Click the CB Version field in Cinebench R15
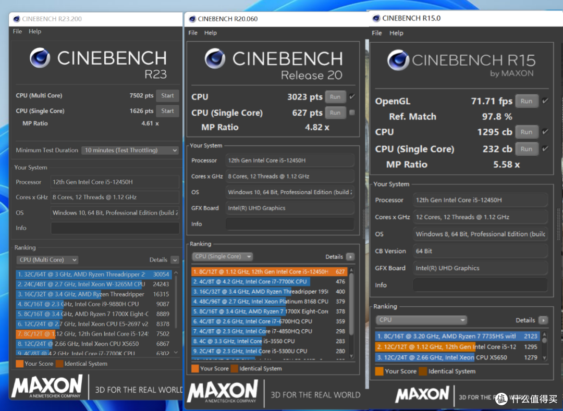The height and width of the screenshot is (411, 563). [x=480, y=251]
